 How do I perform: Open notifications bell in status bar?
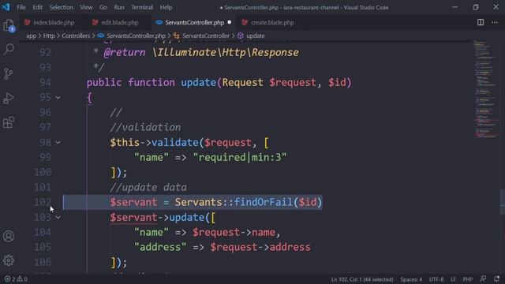[496, 278]
